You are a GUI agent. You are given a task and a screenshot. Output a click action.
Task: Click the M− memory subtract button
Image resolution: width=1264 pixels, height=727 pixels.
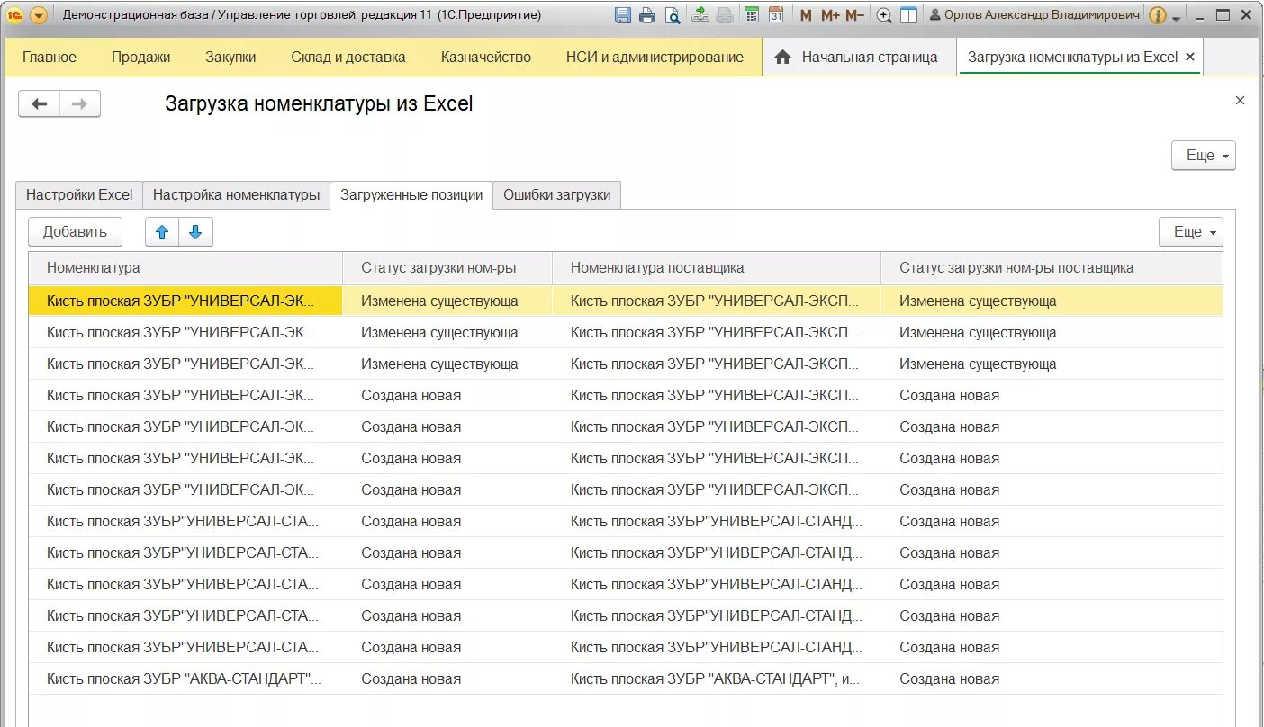click(854, 15)
